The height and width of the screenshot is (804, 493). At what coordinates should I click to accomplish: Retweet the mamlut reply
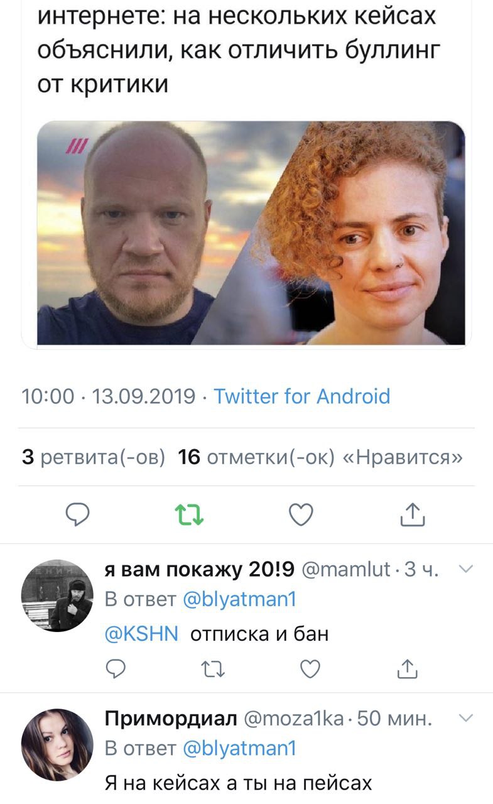click(214, 670)
